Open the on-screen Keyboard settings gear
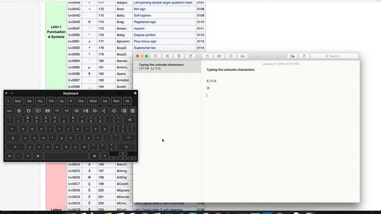The image size is (381, 214). pos(135,93)
